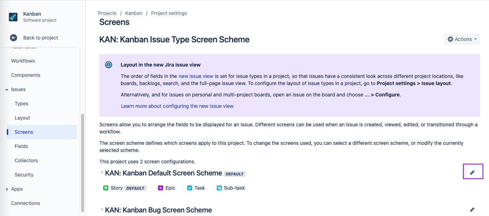This screenshot has width=489, height=216.
Task: Click the Kanban project rocket avatar
Action: click(13, 17)
